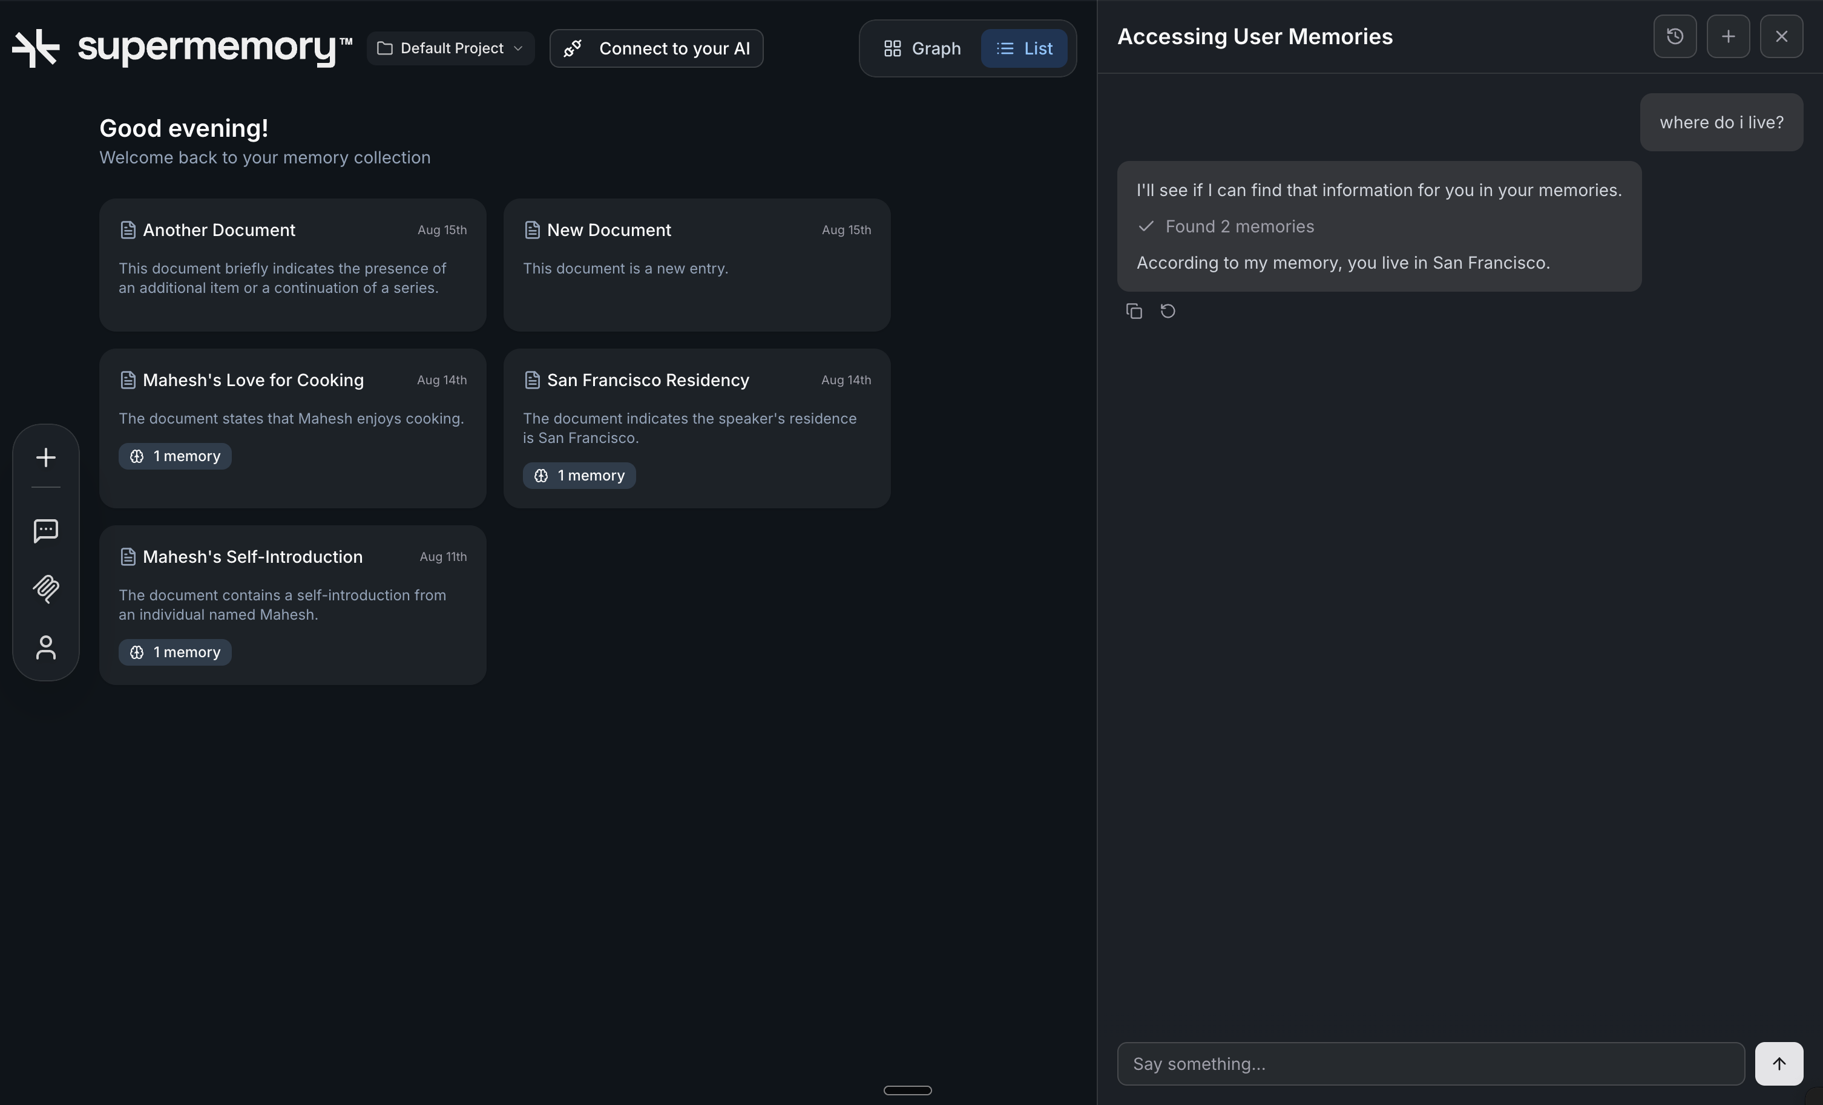The height and width of the screenshot is (1105, 1823).
Task: Expand the Default Project dropdown
Action: pyautogui.click(x=450, y=49)
